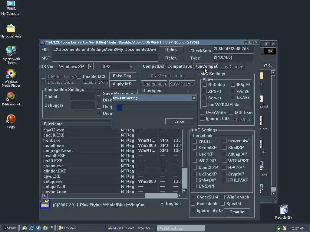
Task: Click the CompatDel button
Action: click(153, 66)
